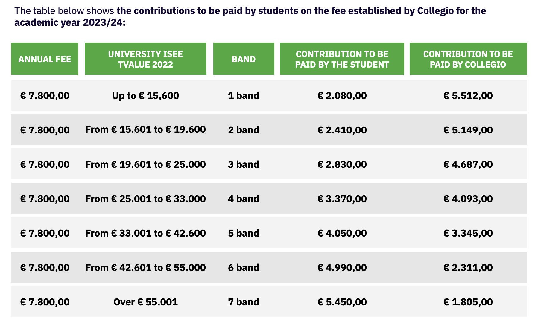Select the UNIVERSITY ISEE TVALUE 2022 header
The image size is (535, 323).
(x=145, y=59)
